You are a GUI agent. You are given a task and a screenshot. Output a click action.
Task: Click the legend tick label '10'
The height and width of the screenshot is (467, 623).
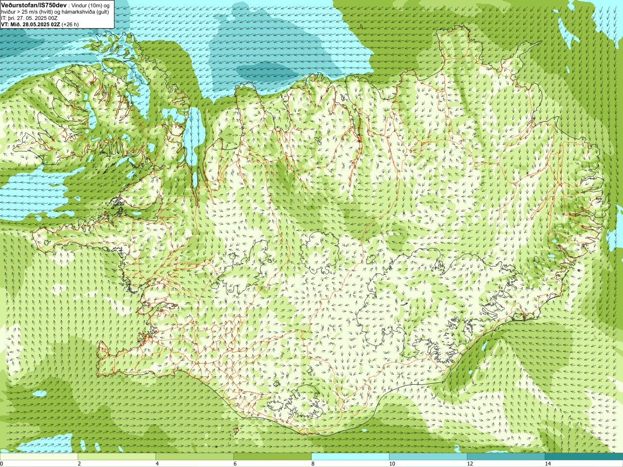(x=392, y=464)
